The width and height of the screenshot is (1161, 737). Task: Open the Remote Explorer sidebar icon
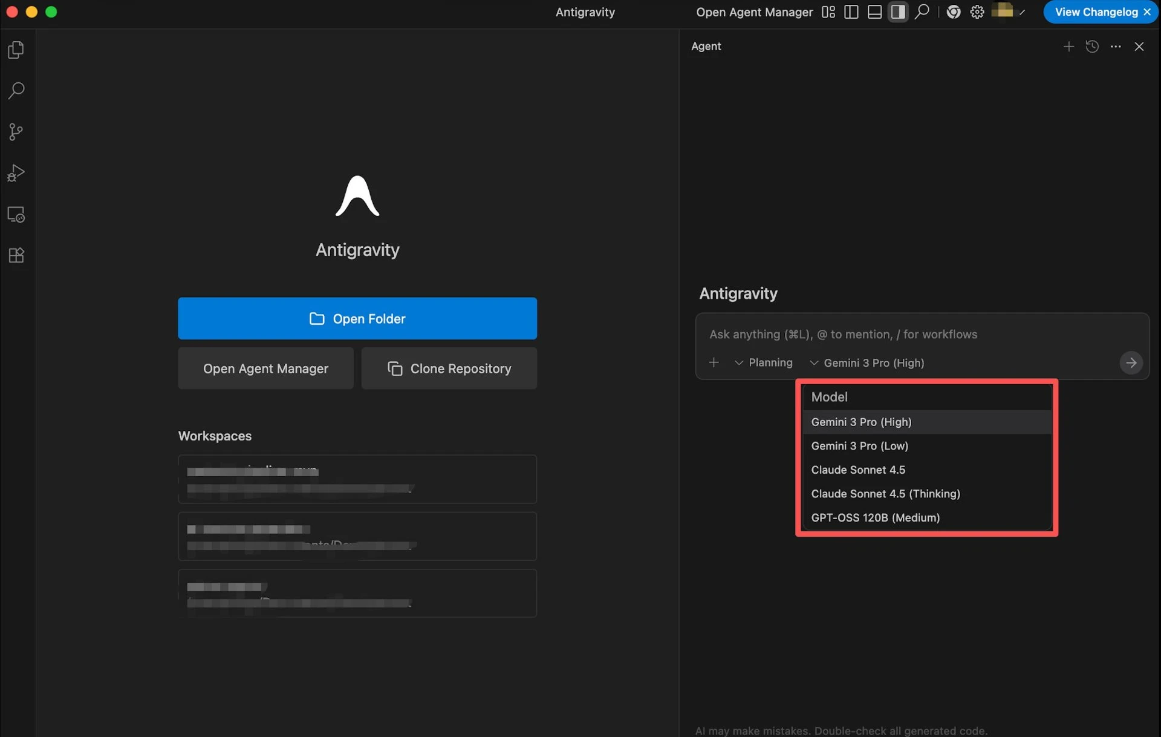pos(16,214)
